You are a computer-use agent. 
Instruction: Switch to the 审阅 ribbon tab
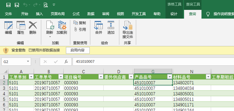click(x=106, y=14)
